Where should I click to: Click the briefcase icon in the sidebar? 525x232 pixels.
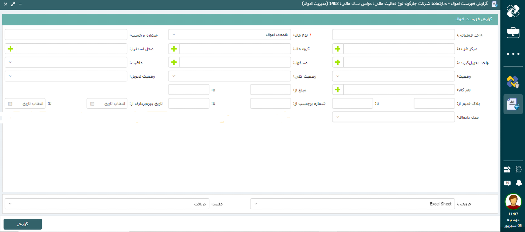point(513,33)
